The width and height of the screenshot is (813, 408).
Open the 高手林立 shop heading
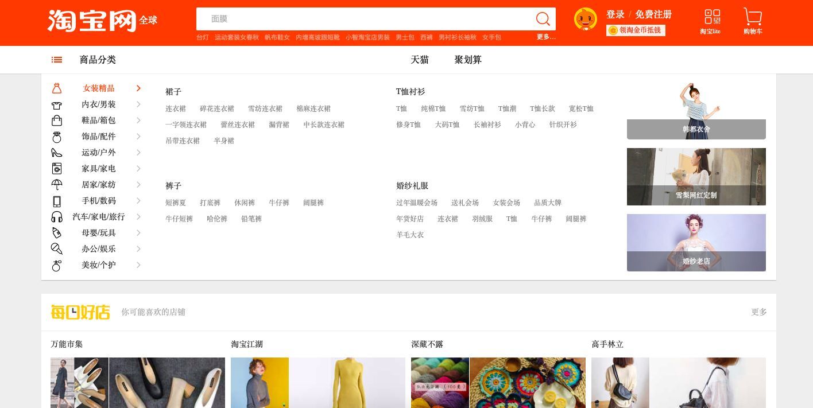coord(607,344)
